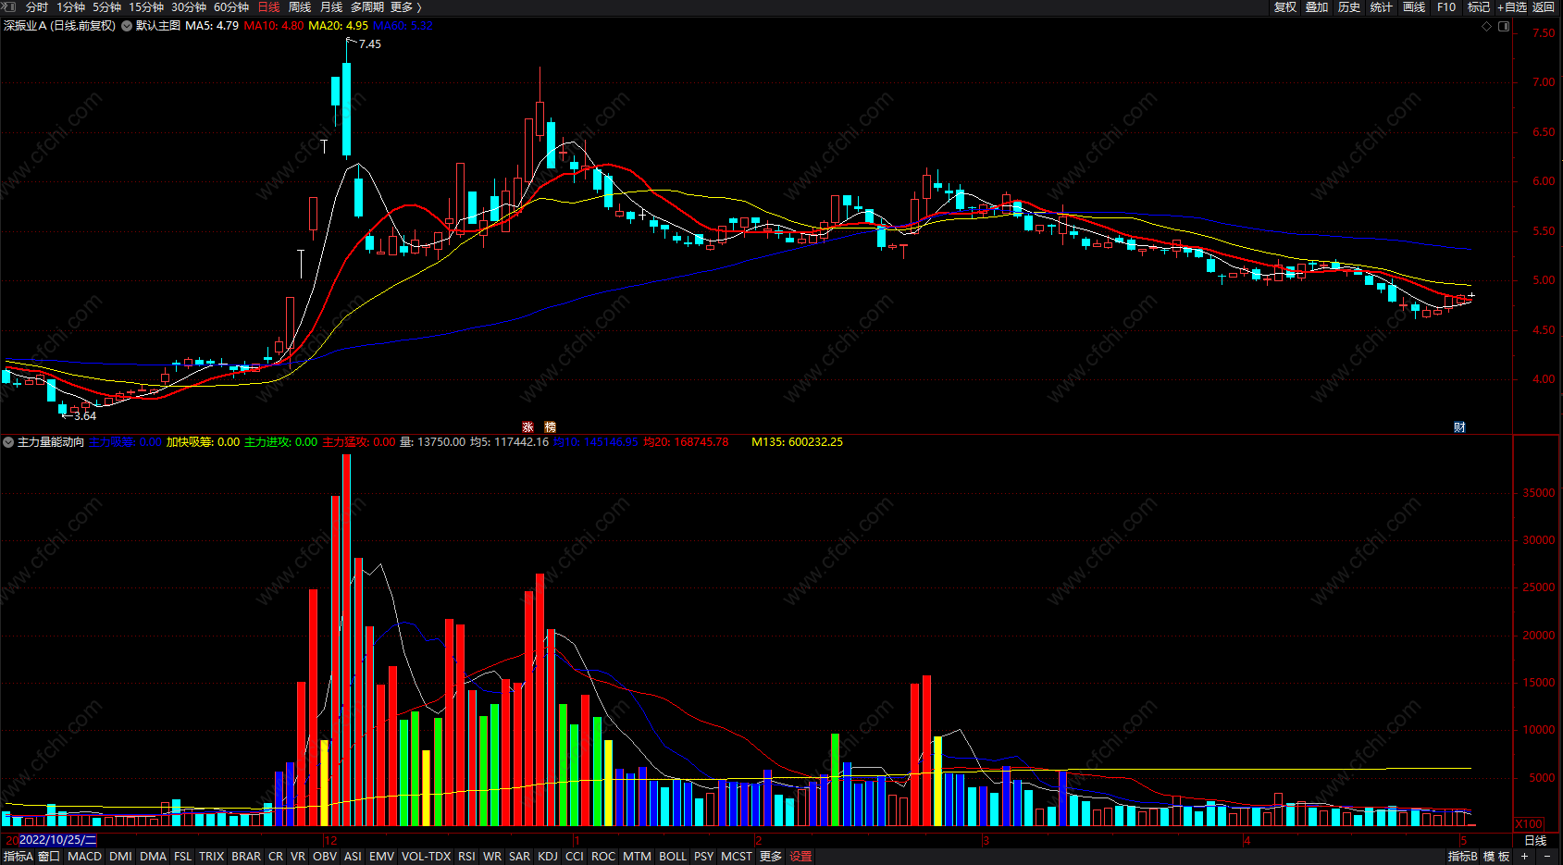Apply the TRIX indicator
Screen dimensions: 1563x865
click(211, 857)
